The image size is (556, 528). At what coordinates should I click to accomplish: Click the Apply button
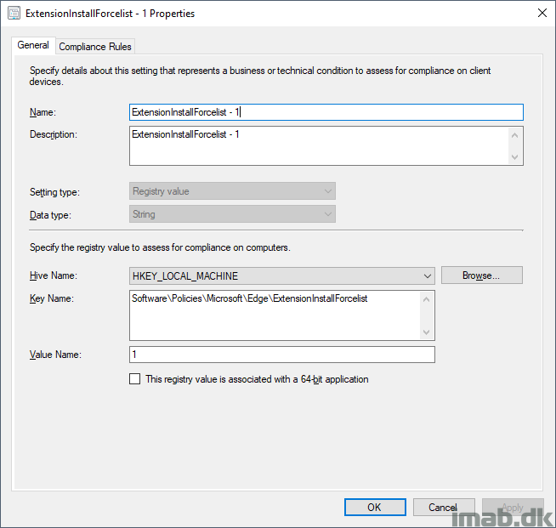pyautogui.click(x=513, y=507)
